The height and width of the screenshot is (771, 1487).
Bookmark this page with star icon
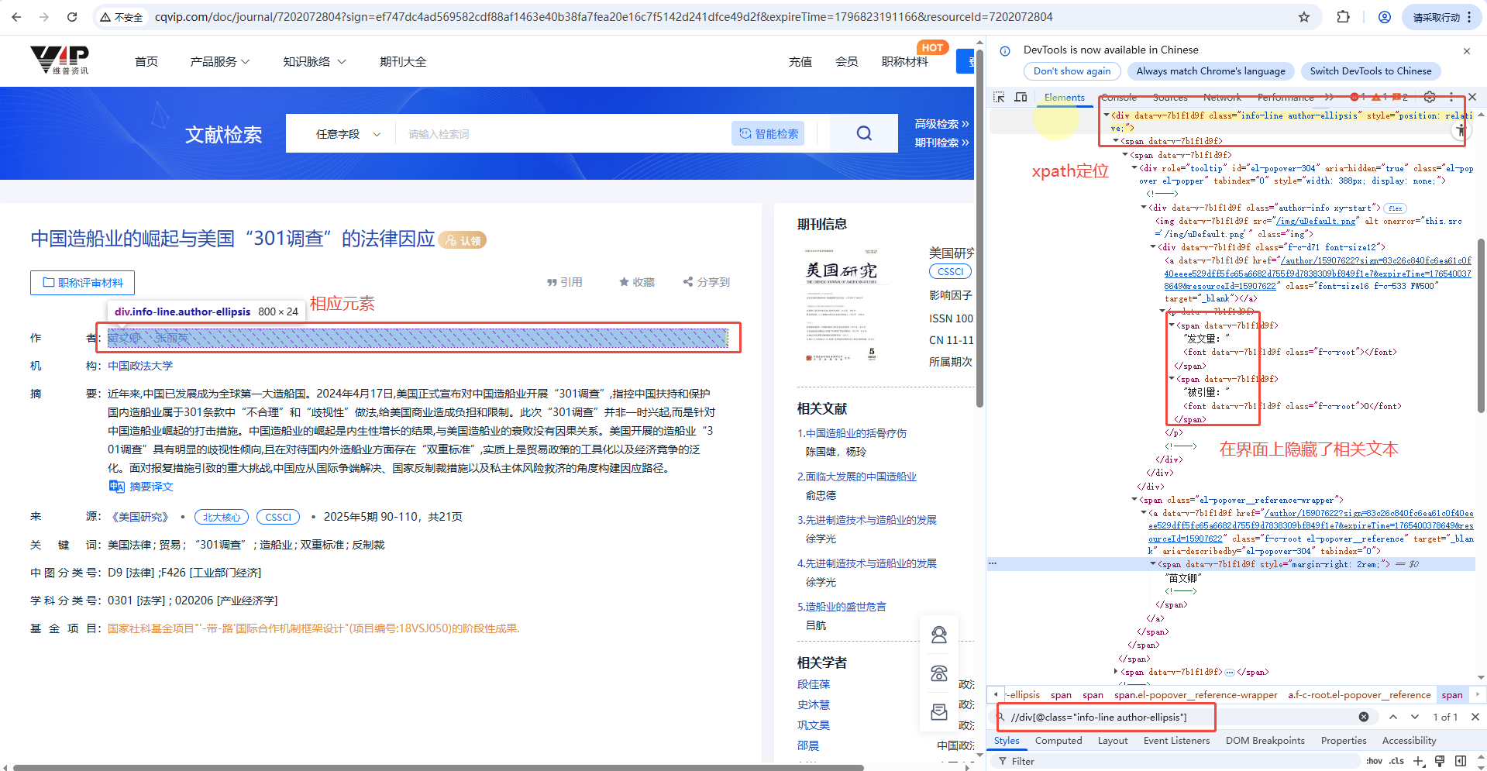click(x=1304, y=17)
